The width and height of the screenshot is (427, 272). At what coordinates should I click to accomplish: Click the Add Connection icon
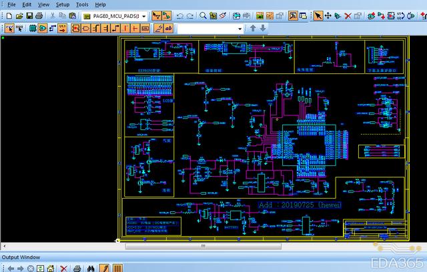click(x=381, y=16)
